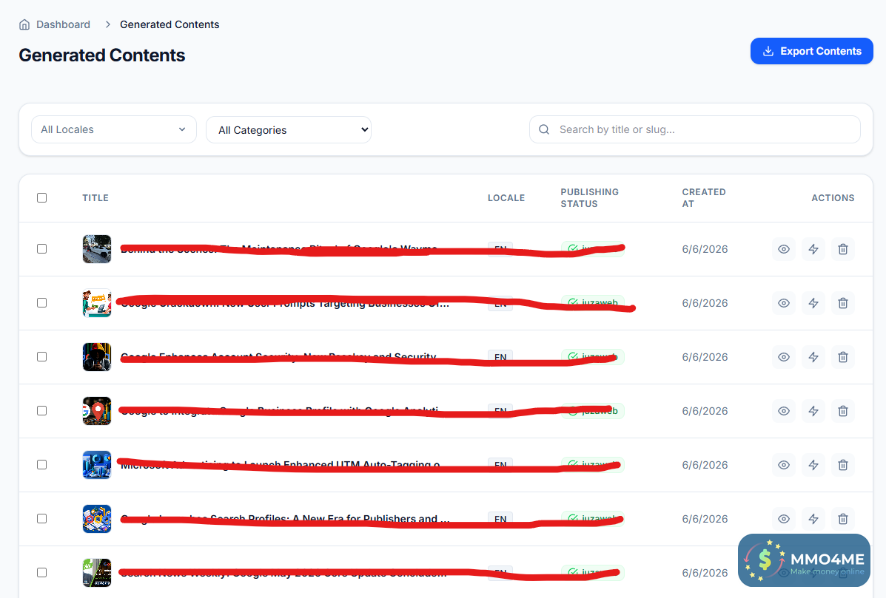The image size is (886, 598).
Task: Click the 6/6/2026 date in the UTM Auto-Tagging row
Action: (x=705, y=465)
